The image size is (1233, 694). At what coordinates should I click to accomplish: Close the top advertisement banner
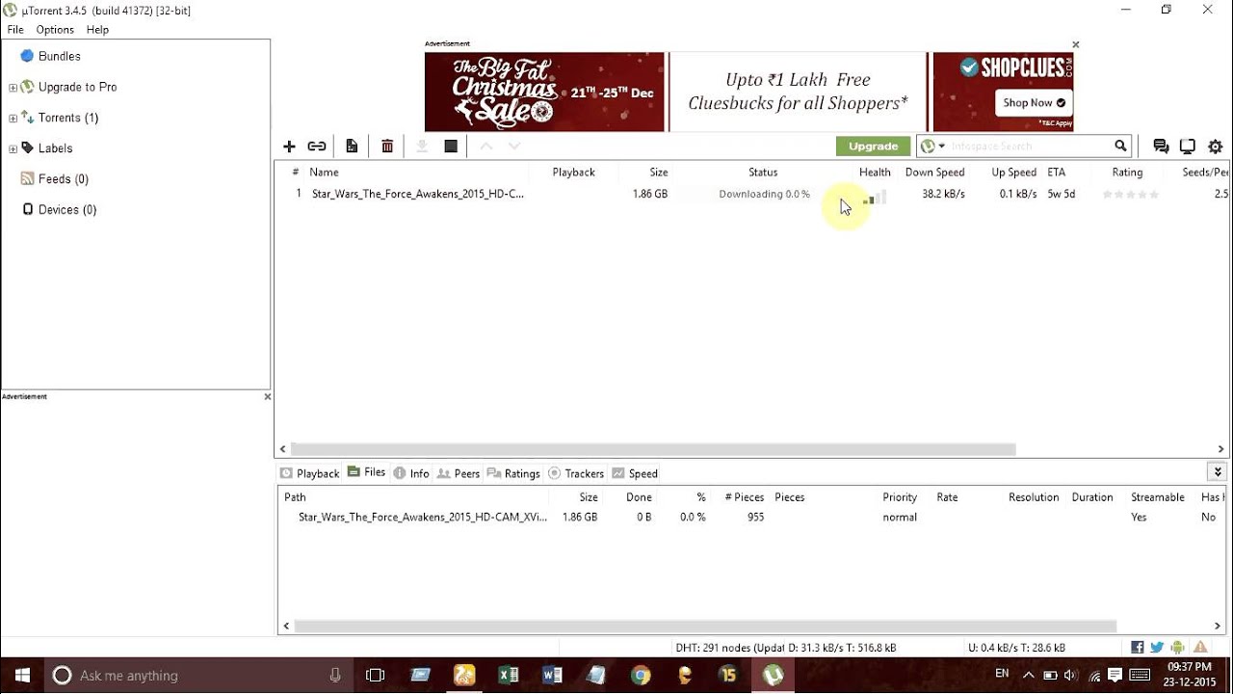point(1076,44)
